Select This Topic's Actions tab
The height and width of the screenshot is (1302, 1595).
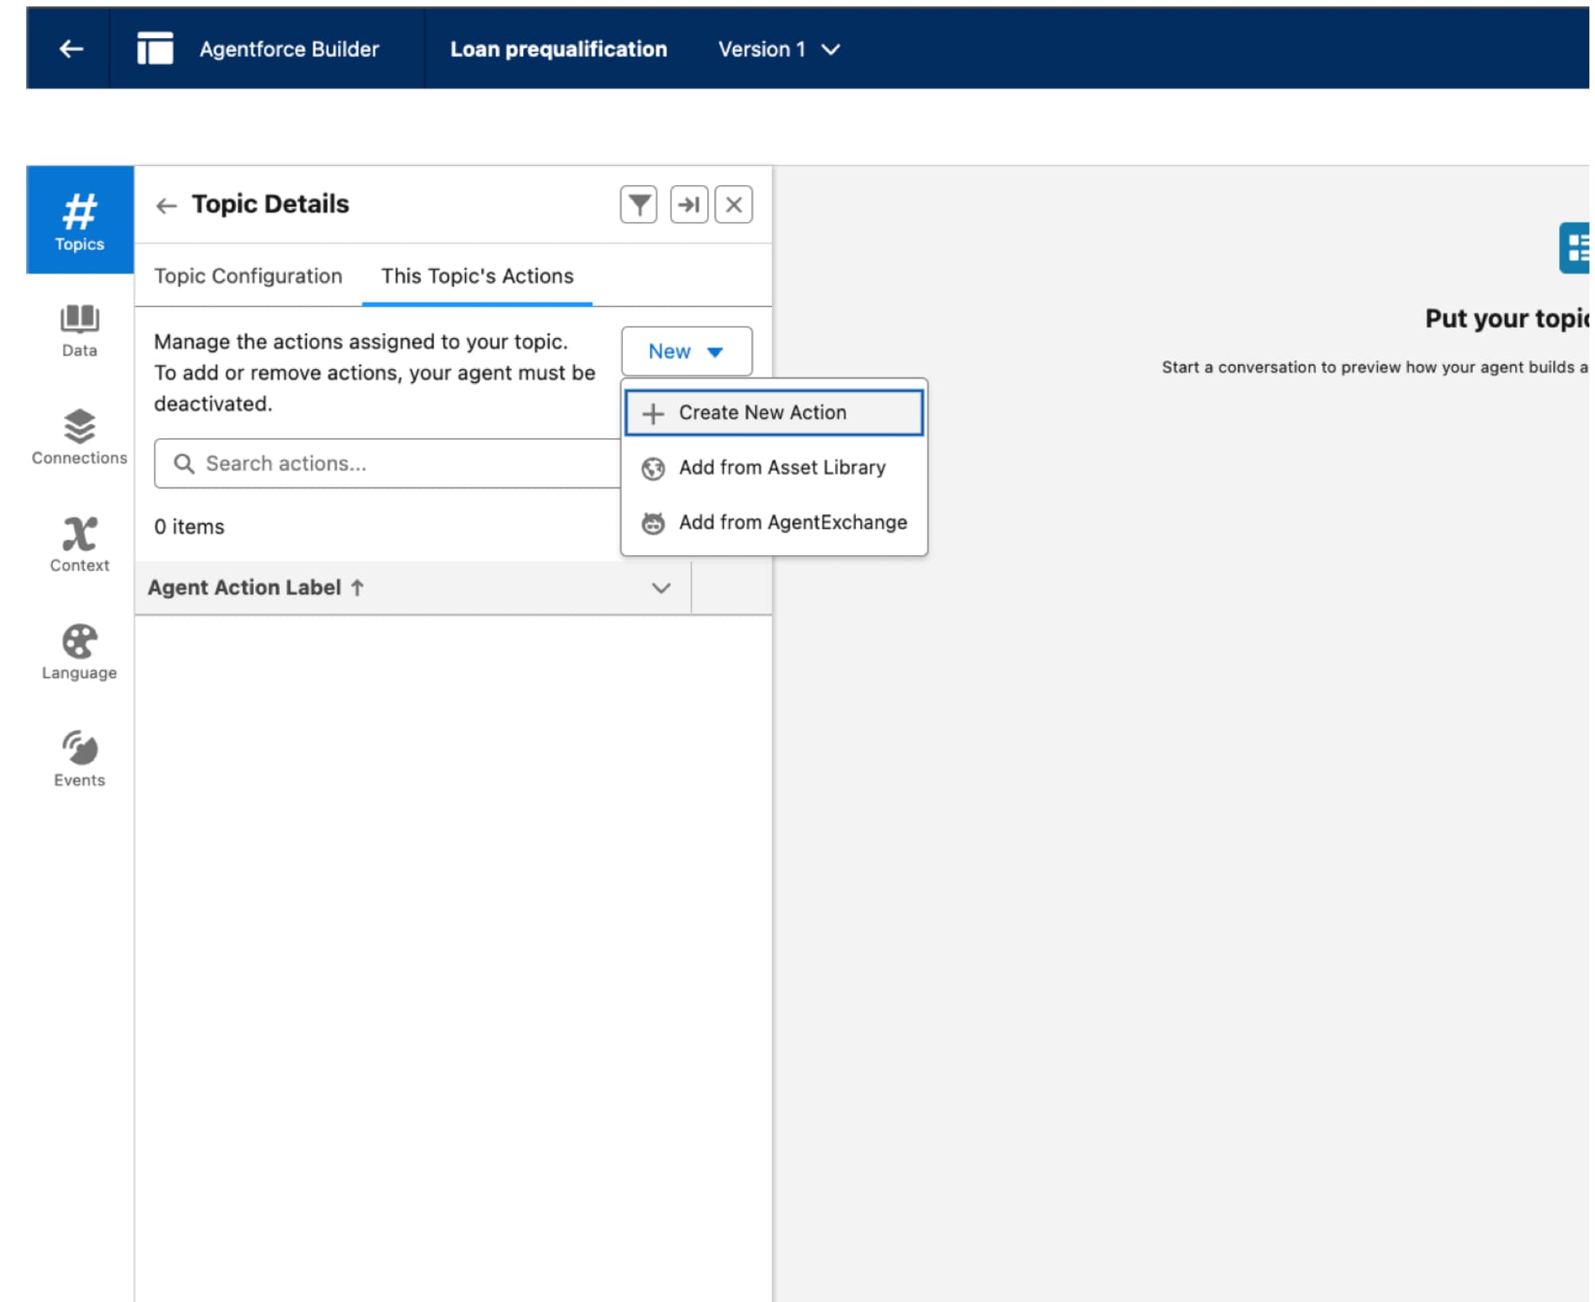[477, 276]
